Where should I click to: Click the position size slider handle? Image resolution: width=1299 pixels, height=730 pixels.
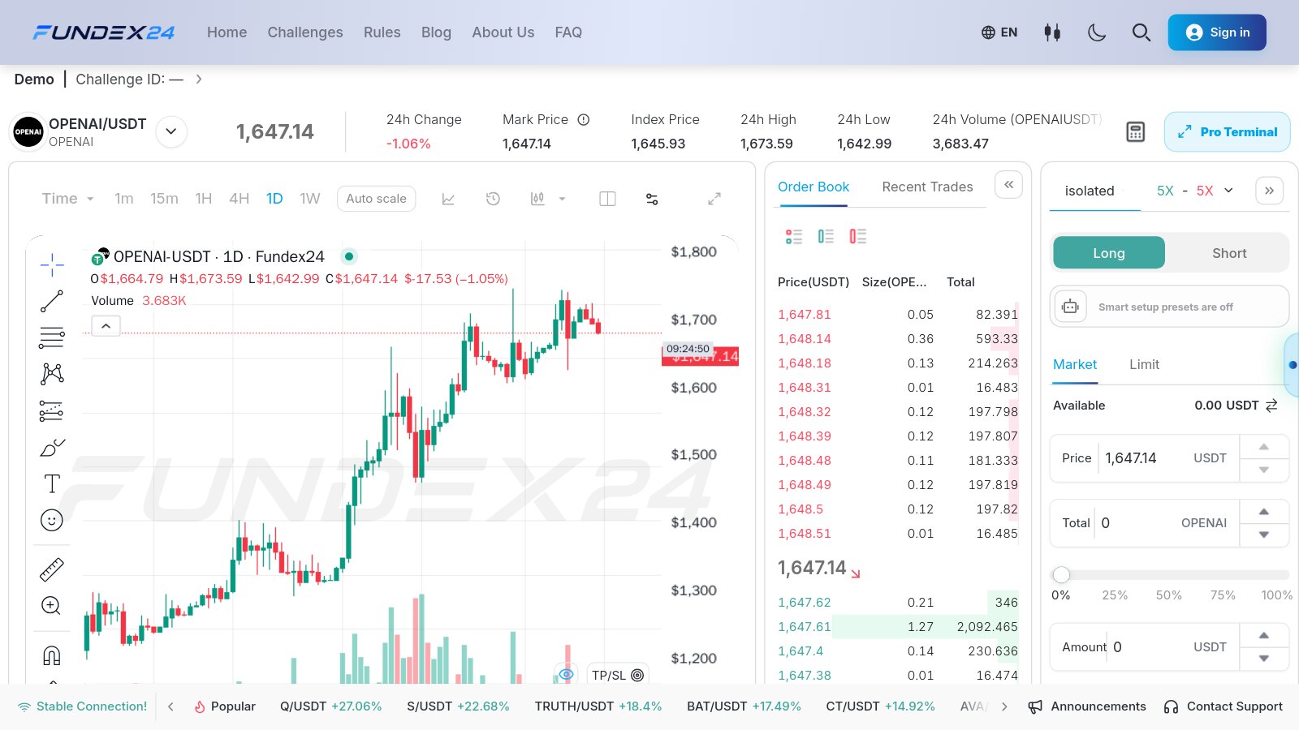[x=1061, y=575]
